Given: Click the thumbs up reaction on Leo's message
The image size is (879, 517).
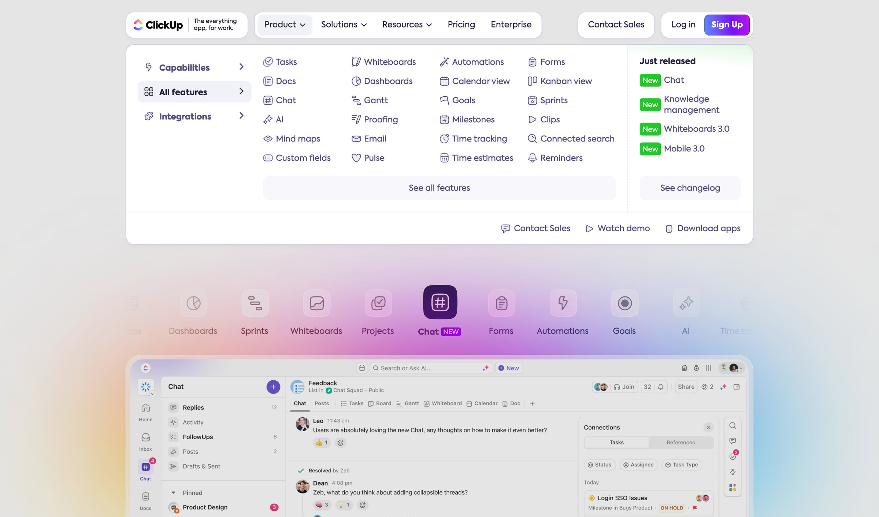Looking at the screenshot, I should [322, 443].
